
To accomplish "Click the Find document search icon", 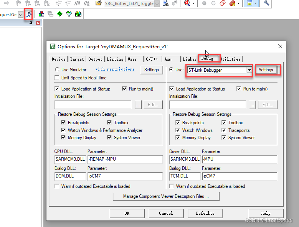I will 165,3.
